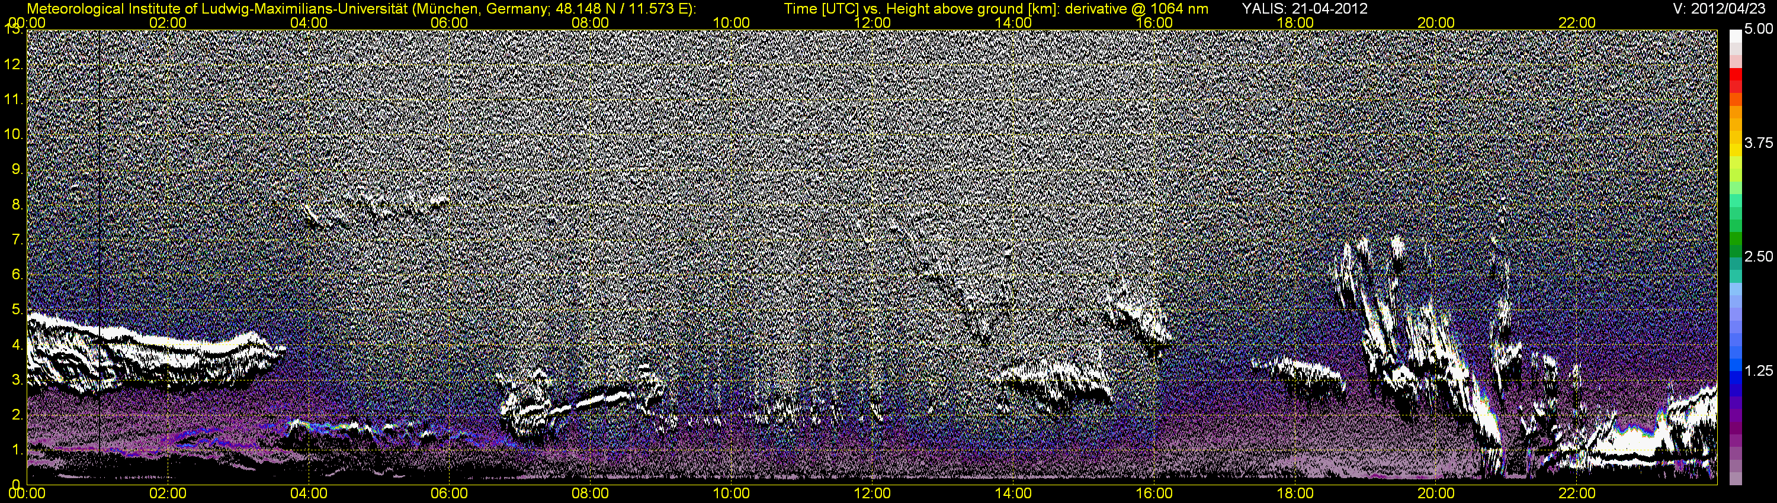Pick the '3.' km height label
This screenshot has height=503, width=1777.
point(17,379)
